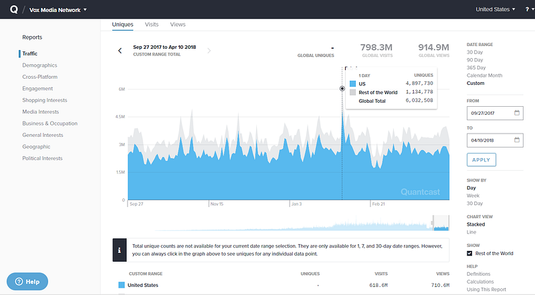Select the 30 Day date range
Viewport: 535px width, 295px height.
point(475,52)
